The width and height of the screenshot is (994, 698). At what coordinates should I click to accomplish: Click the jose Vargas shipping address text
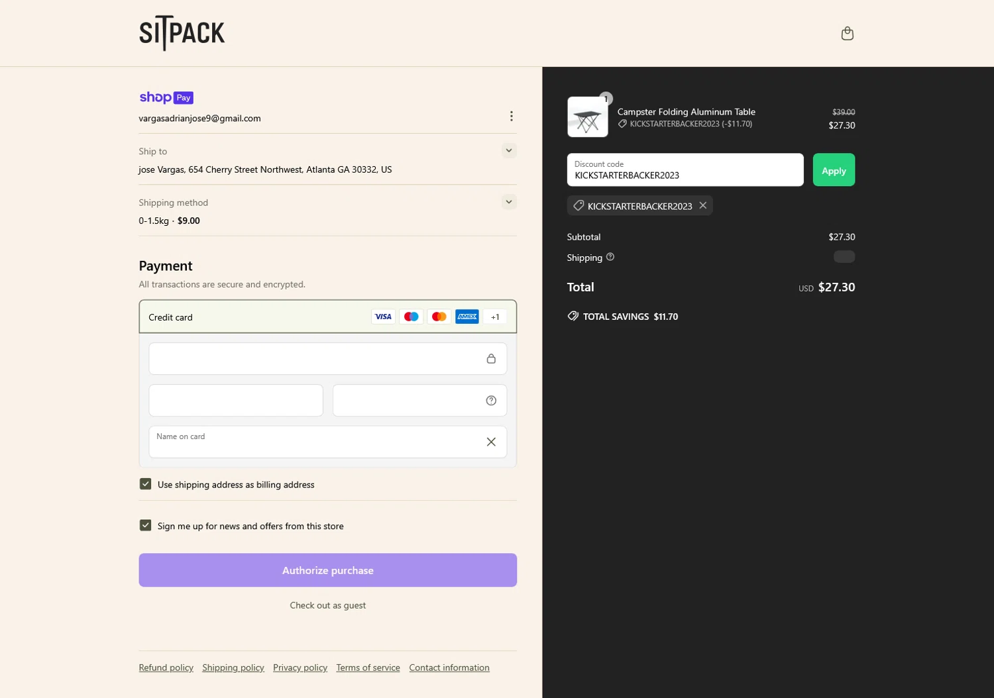(x=265, y=170)
